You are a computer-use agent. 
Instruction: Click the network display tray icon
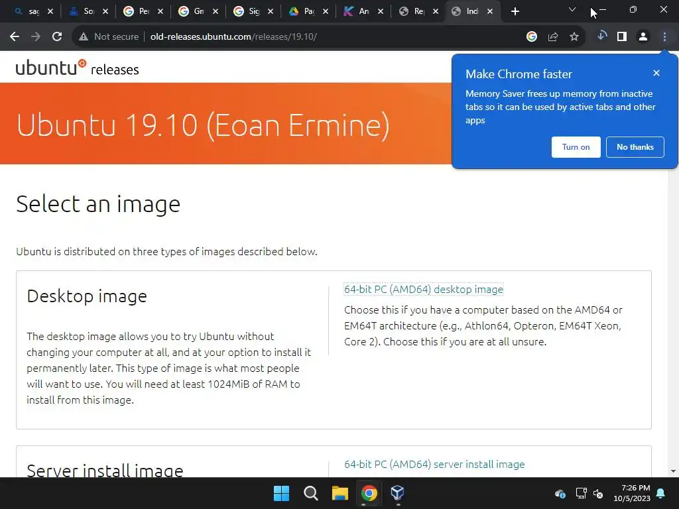[581, 493]
